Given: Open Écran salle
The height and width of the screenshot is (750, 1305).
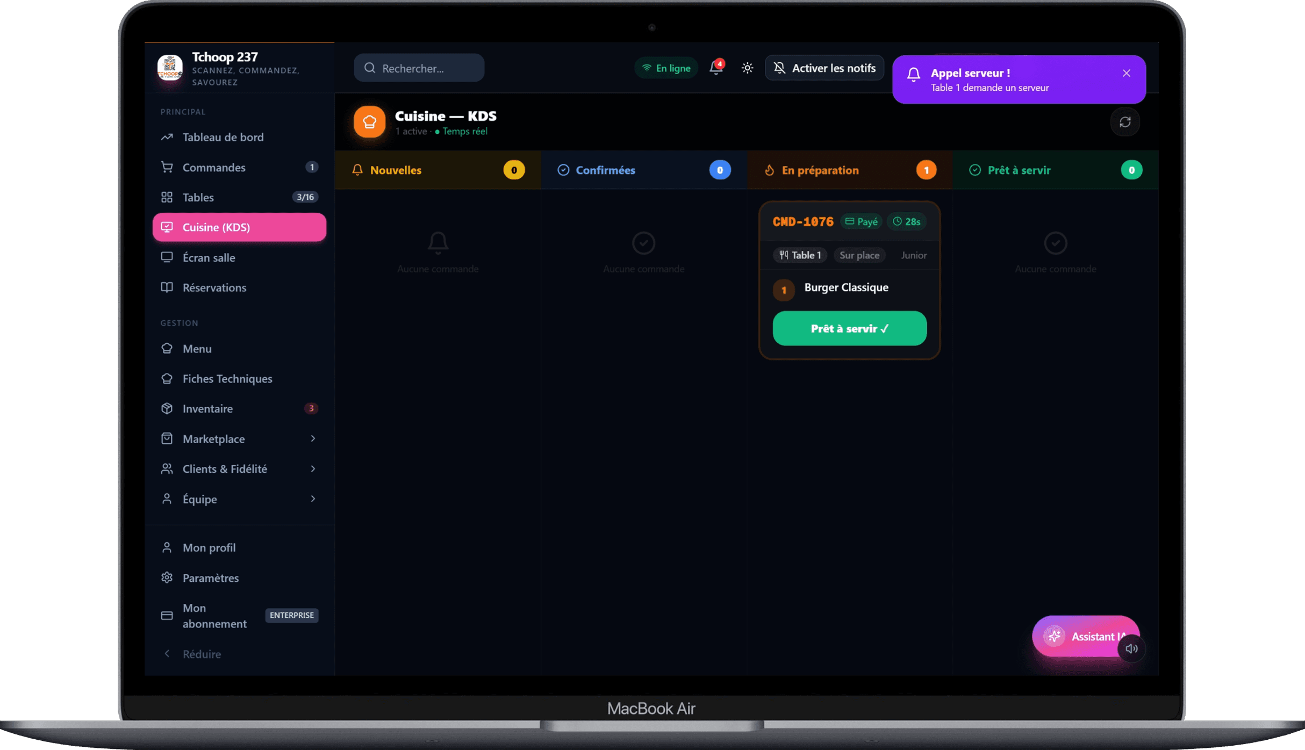Looking at the screenshot, I should pyautogui.click(x=239, y=257).
